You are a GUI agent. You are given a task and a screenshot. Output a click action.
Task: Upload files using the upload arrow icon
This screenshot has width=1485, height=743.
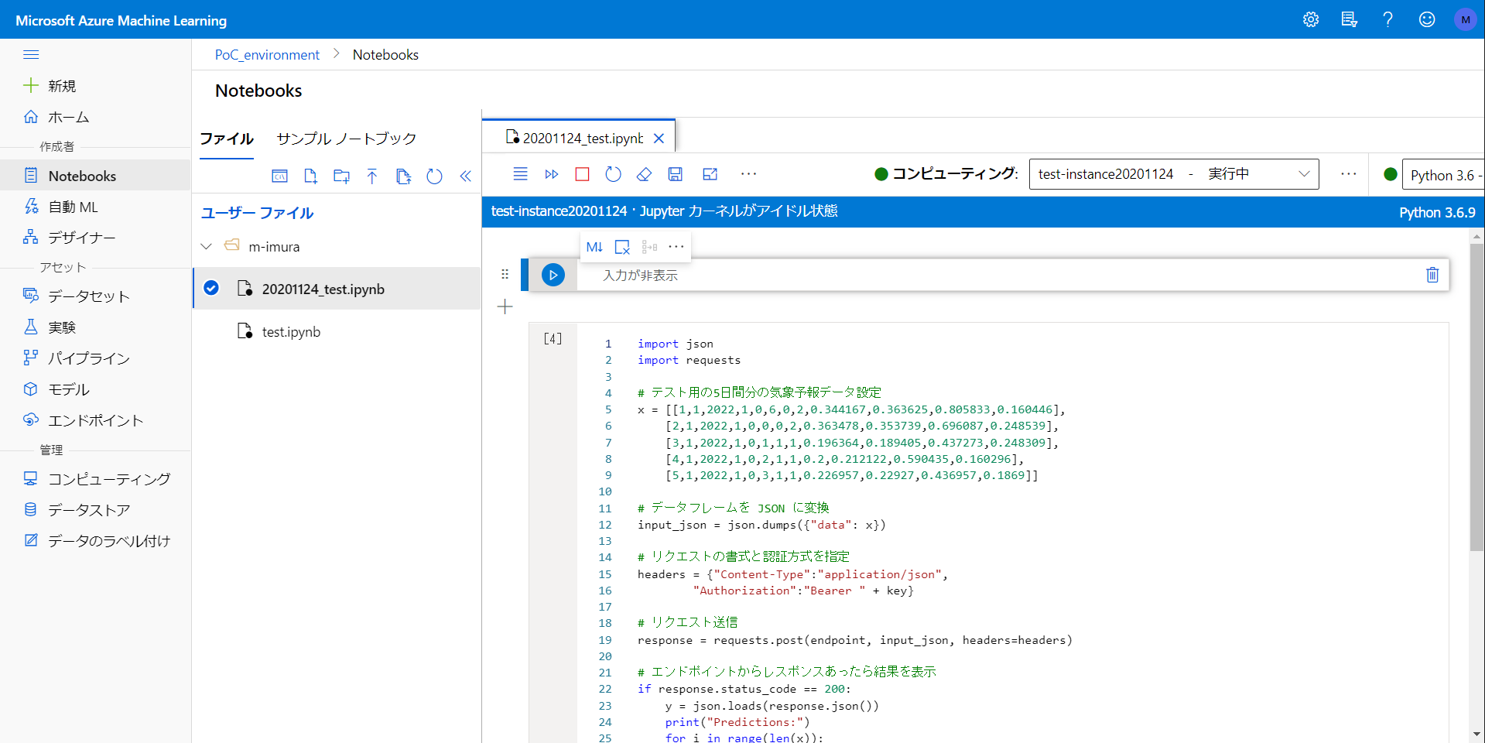click(372, 176)
